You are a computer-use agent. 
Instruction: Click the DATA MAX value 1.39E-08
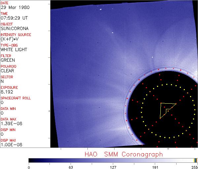(10, 124)
